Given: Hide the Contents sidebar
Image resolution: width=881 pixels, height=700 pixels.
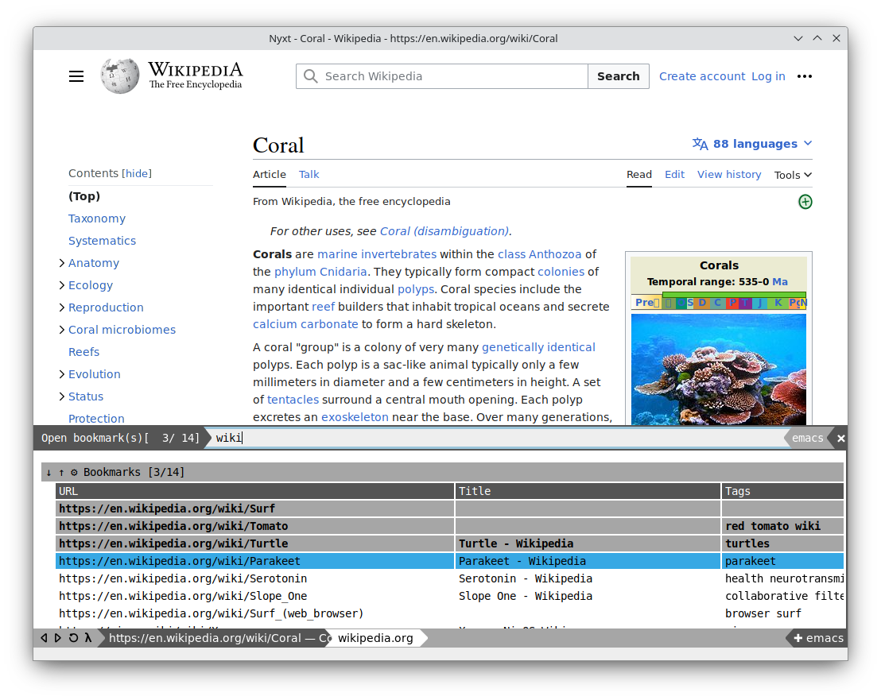Looking at the screenshot, I should coord(137,173).
